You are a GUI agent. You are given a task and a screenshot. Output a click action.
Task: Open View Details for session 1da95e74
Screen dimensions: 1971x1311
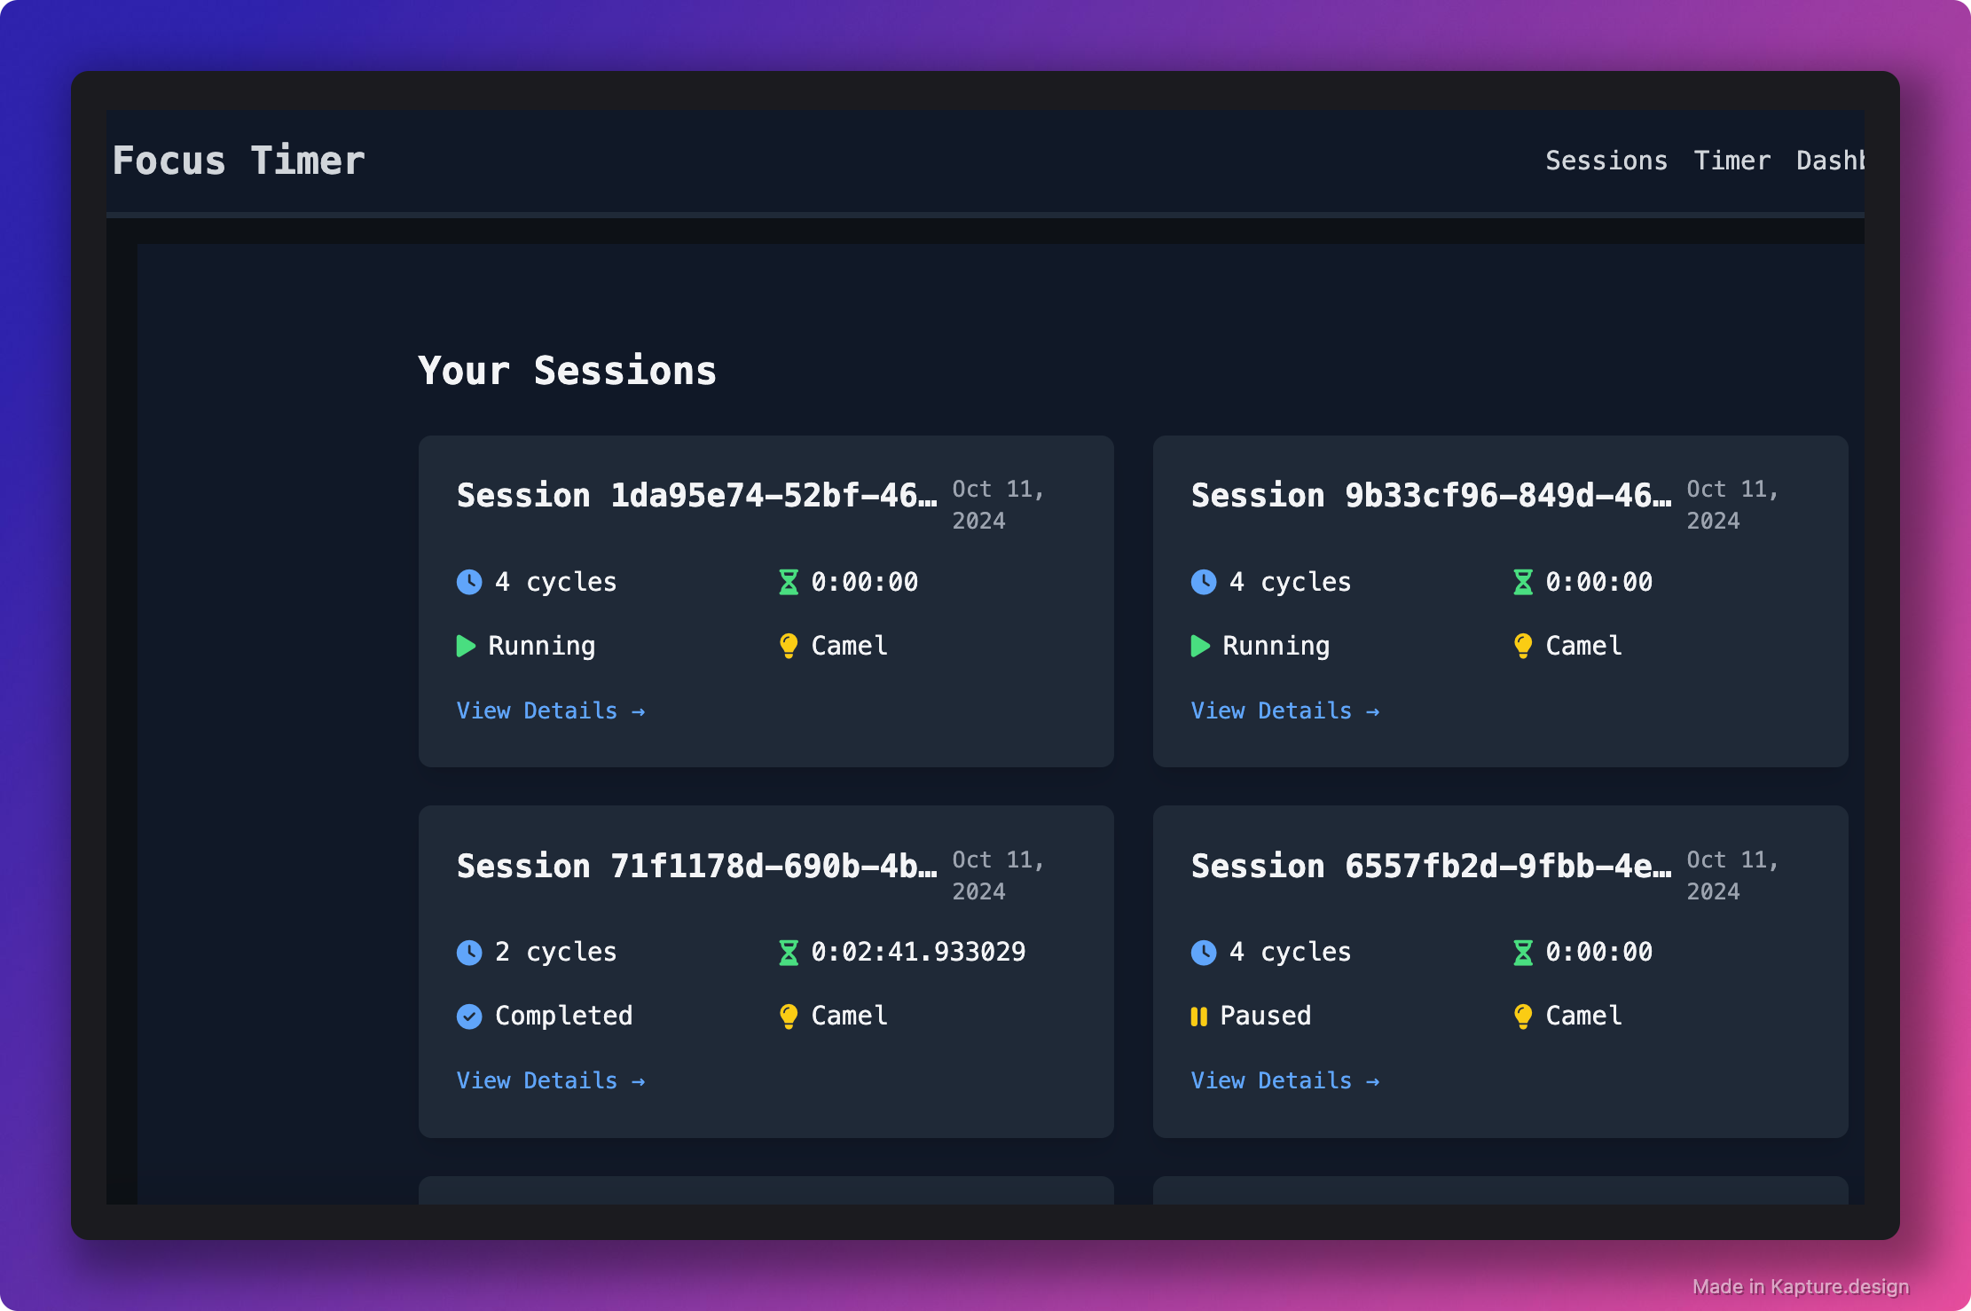tap(551, 710)
